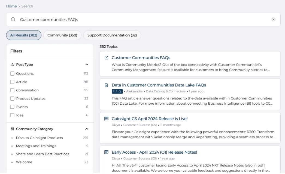Open Data in Customer Communities Data Lake FAQs
Viewport: 285px width, 174px height.
pyautogui.click(x=159, y=85)
